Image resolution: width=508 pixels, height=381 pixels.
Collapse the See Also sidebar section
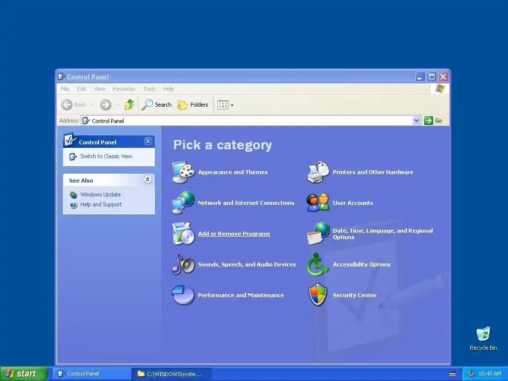click(x=147, y=180)
